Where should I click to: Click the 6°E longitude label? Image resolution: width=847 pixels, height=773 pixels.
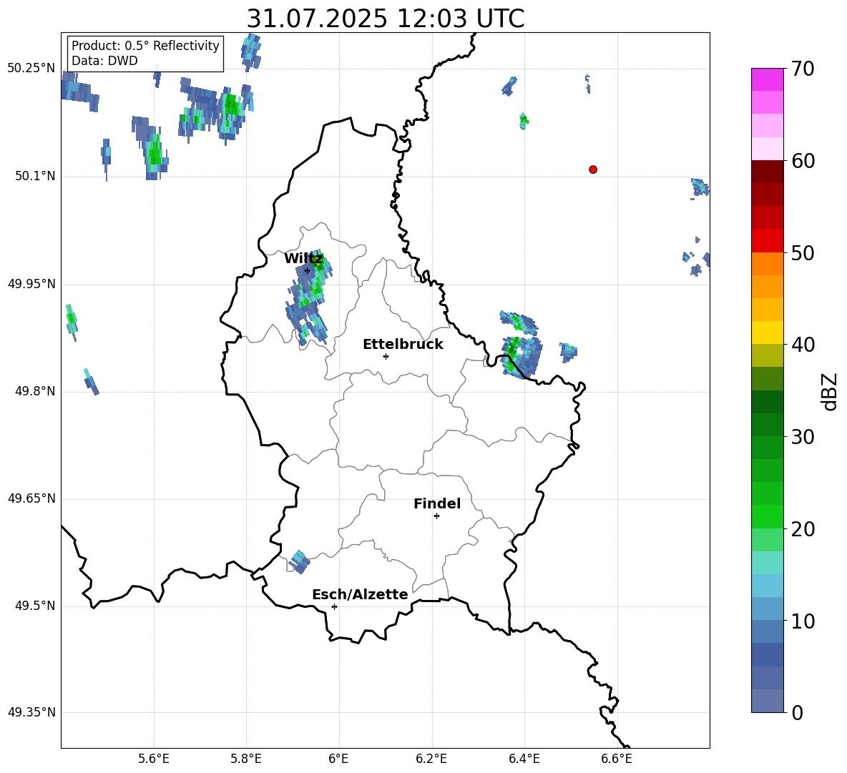(x=338, y=759)
